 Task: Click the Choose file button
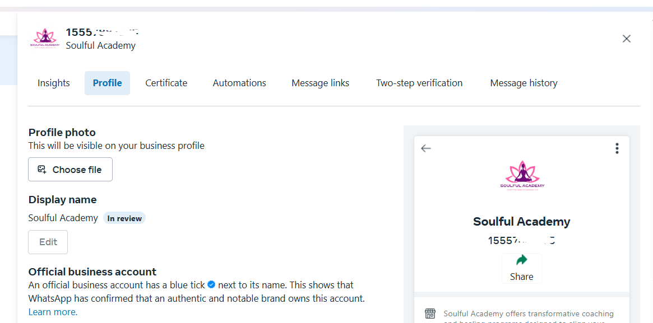coord(71,169)
